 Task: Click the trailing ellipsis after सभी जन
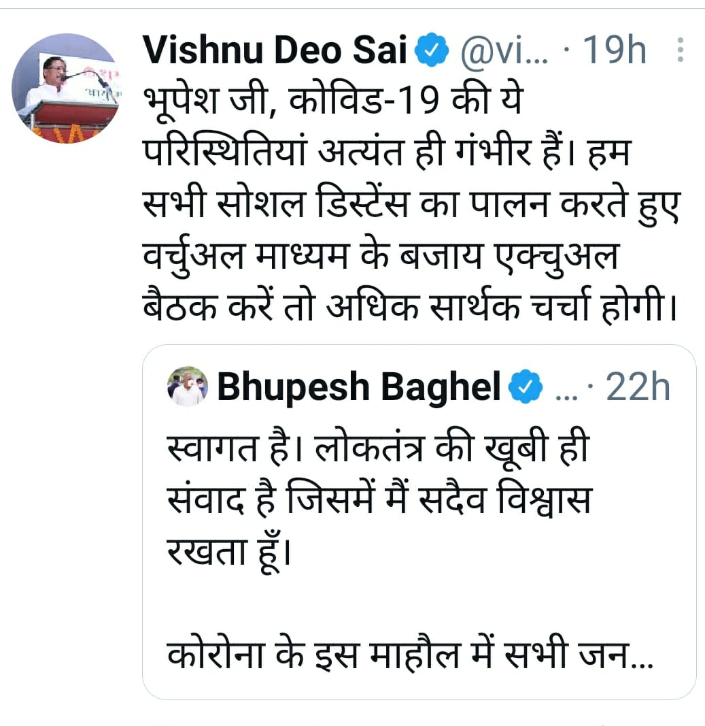[642, 660]
